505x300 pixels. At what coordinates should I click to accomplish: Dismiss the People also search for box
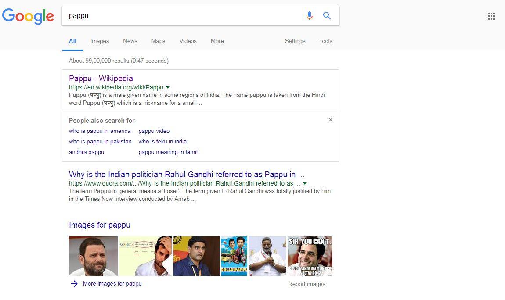[331, 120]
